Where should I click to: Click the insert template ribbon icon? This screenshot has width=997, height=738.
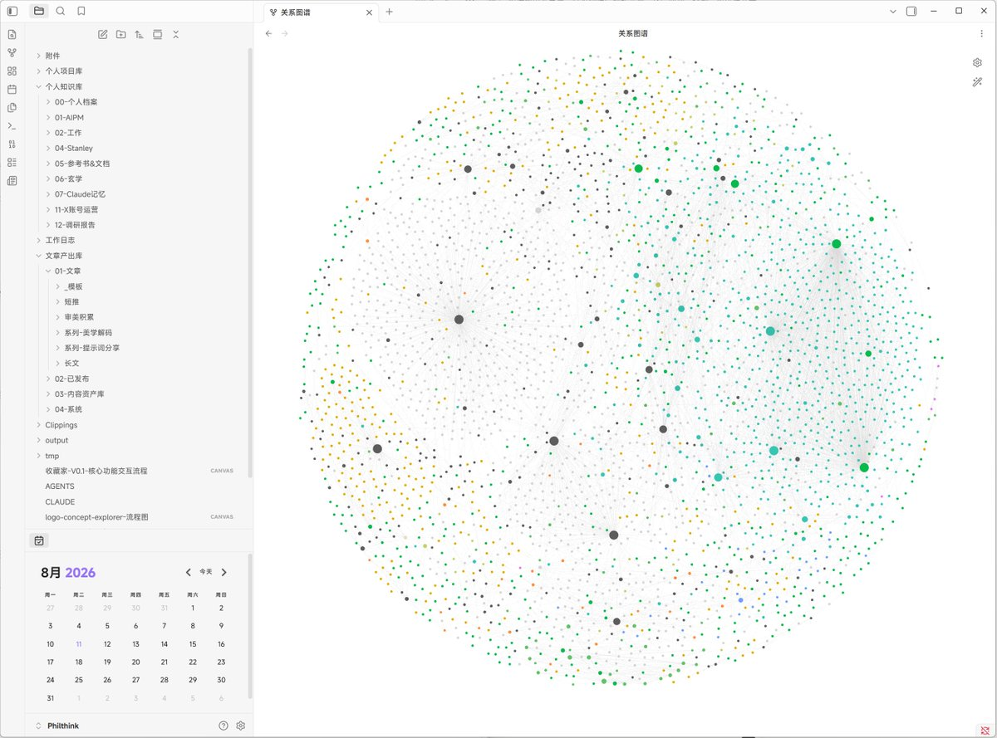tap(12, 108)
